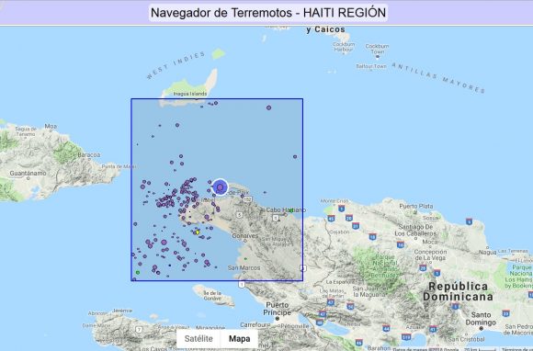
Task: Click the Nagua label
Action: 487,252
